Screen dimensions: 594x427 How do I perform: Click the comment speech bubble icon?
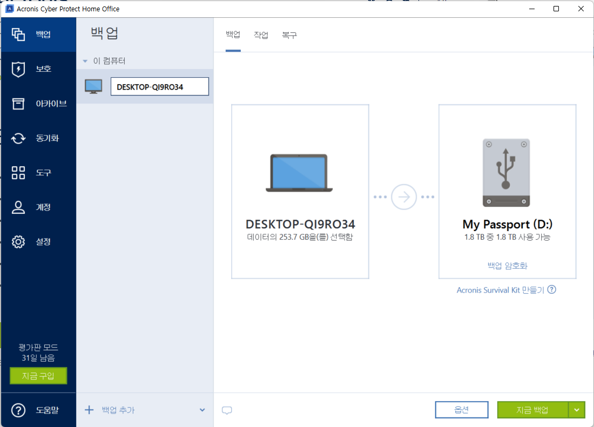point(227,410)
